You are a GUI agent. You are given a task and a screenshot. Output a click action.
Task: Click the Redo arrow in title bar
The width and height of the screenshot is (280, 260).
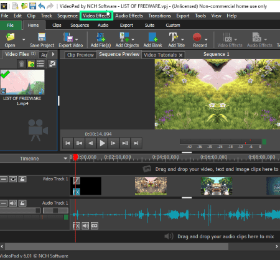click(50, 6)
